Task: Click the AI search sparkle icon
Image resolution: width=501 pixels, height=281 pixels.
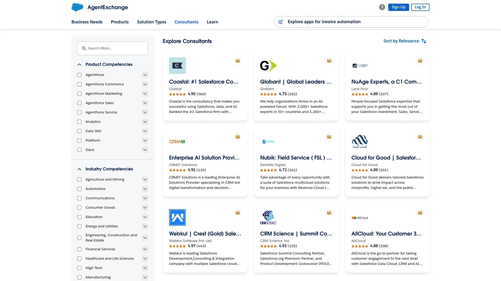Action: tap(281, 22)
